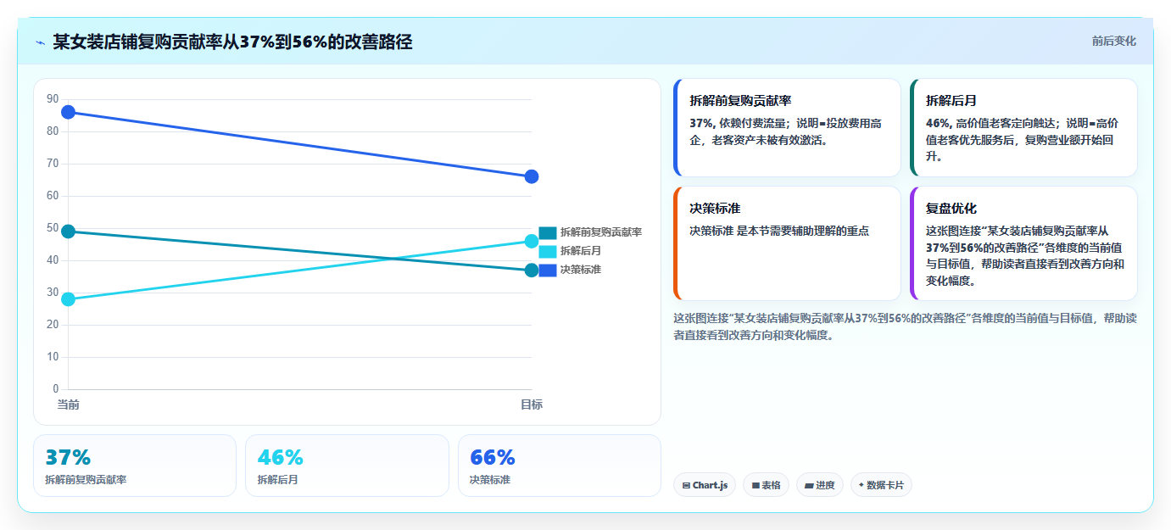Select the 66 endpoint at 目标 on blue line
1171x530 pixels.
(532, 176)
